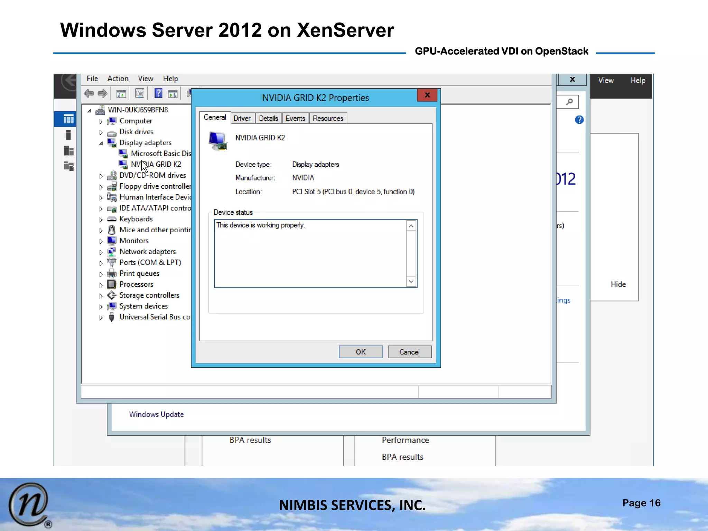Click the Computer category icon

click(x=112, y=121)
